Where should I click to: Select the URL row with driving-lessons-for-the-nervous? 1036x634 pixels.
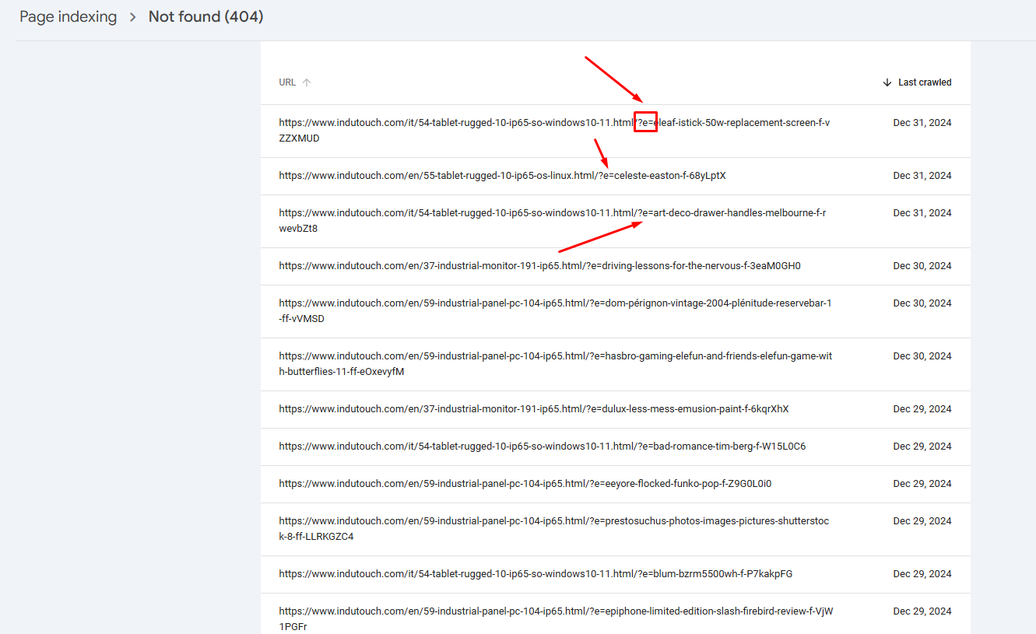coord(616,266)
